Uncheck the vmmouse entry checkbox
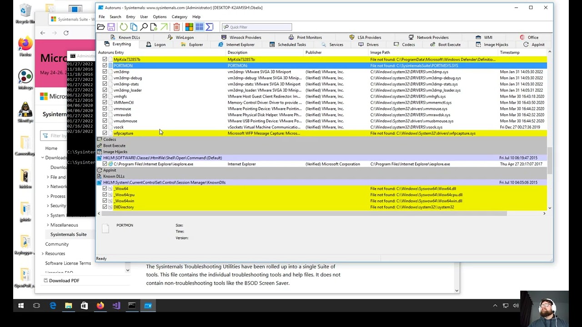The width and height of the screenshot is (582, 327). point(105,109)
